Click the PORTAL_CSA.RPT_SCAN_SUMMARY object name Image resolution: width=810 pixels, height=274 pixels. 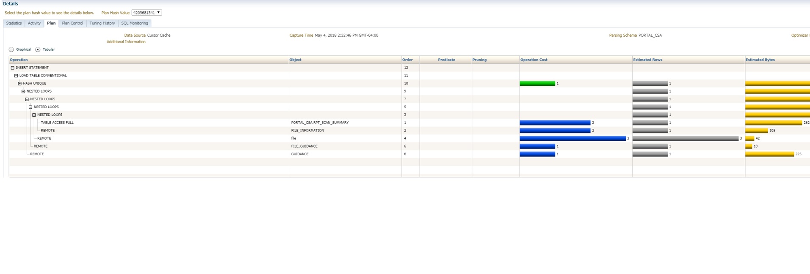tap(320, 123)
